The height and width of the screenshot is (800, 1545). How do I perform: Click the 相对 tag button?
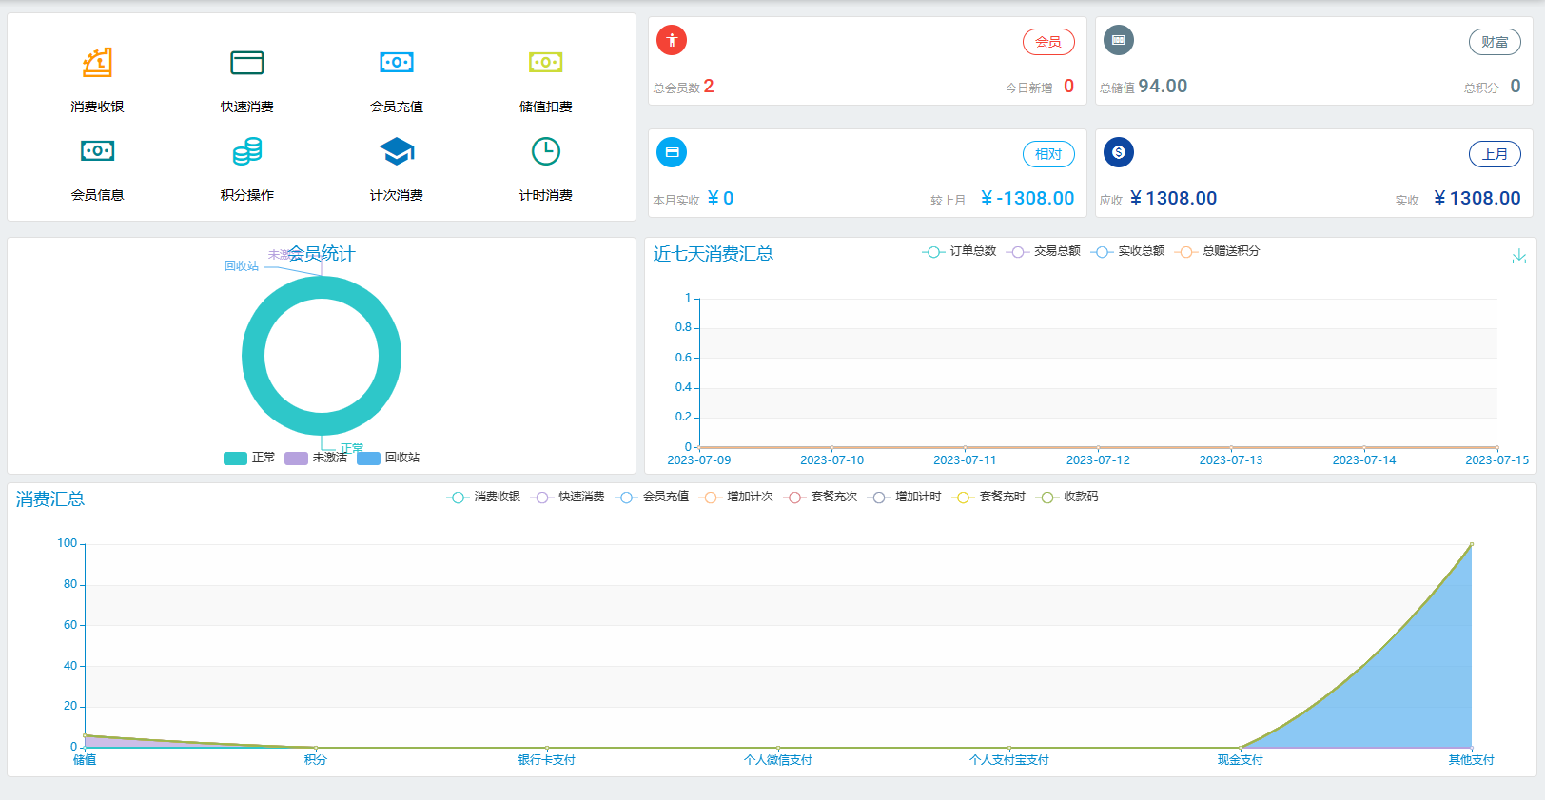[1048, 154]
